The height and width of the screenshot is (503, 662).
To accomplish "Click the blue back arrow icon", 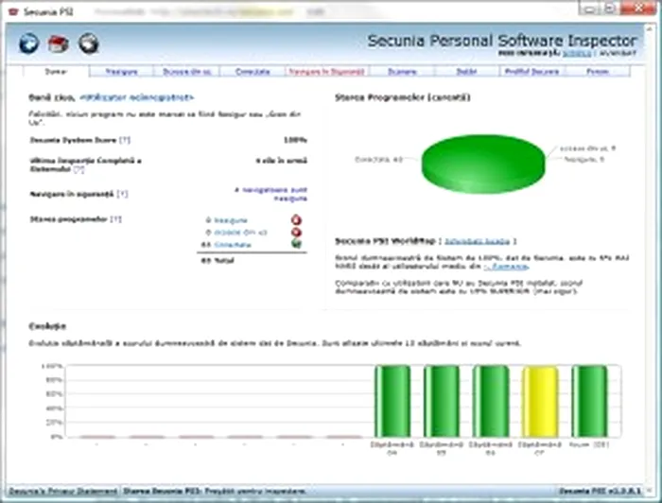I will (x=28, y=43).
